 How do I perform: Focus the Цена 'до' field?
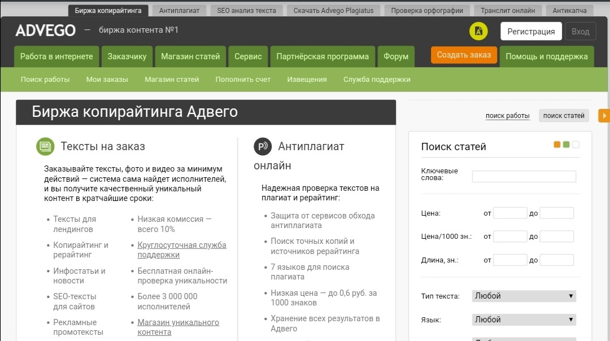[x=557, y=213]
